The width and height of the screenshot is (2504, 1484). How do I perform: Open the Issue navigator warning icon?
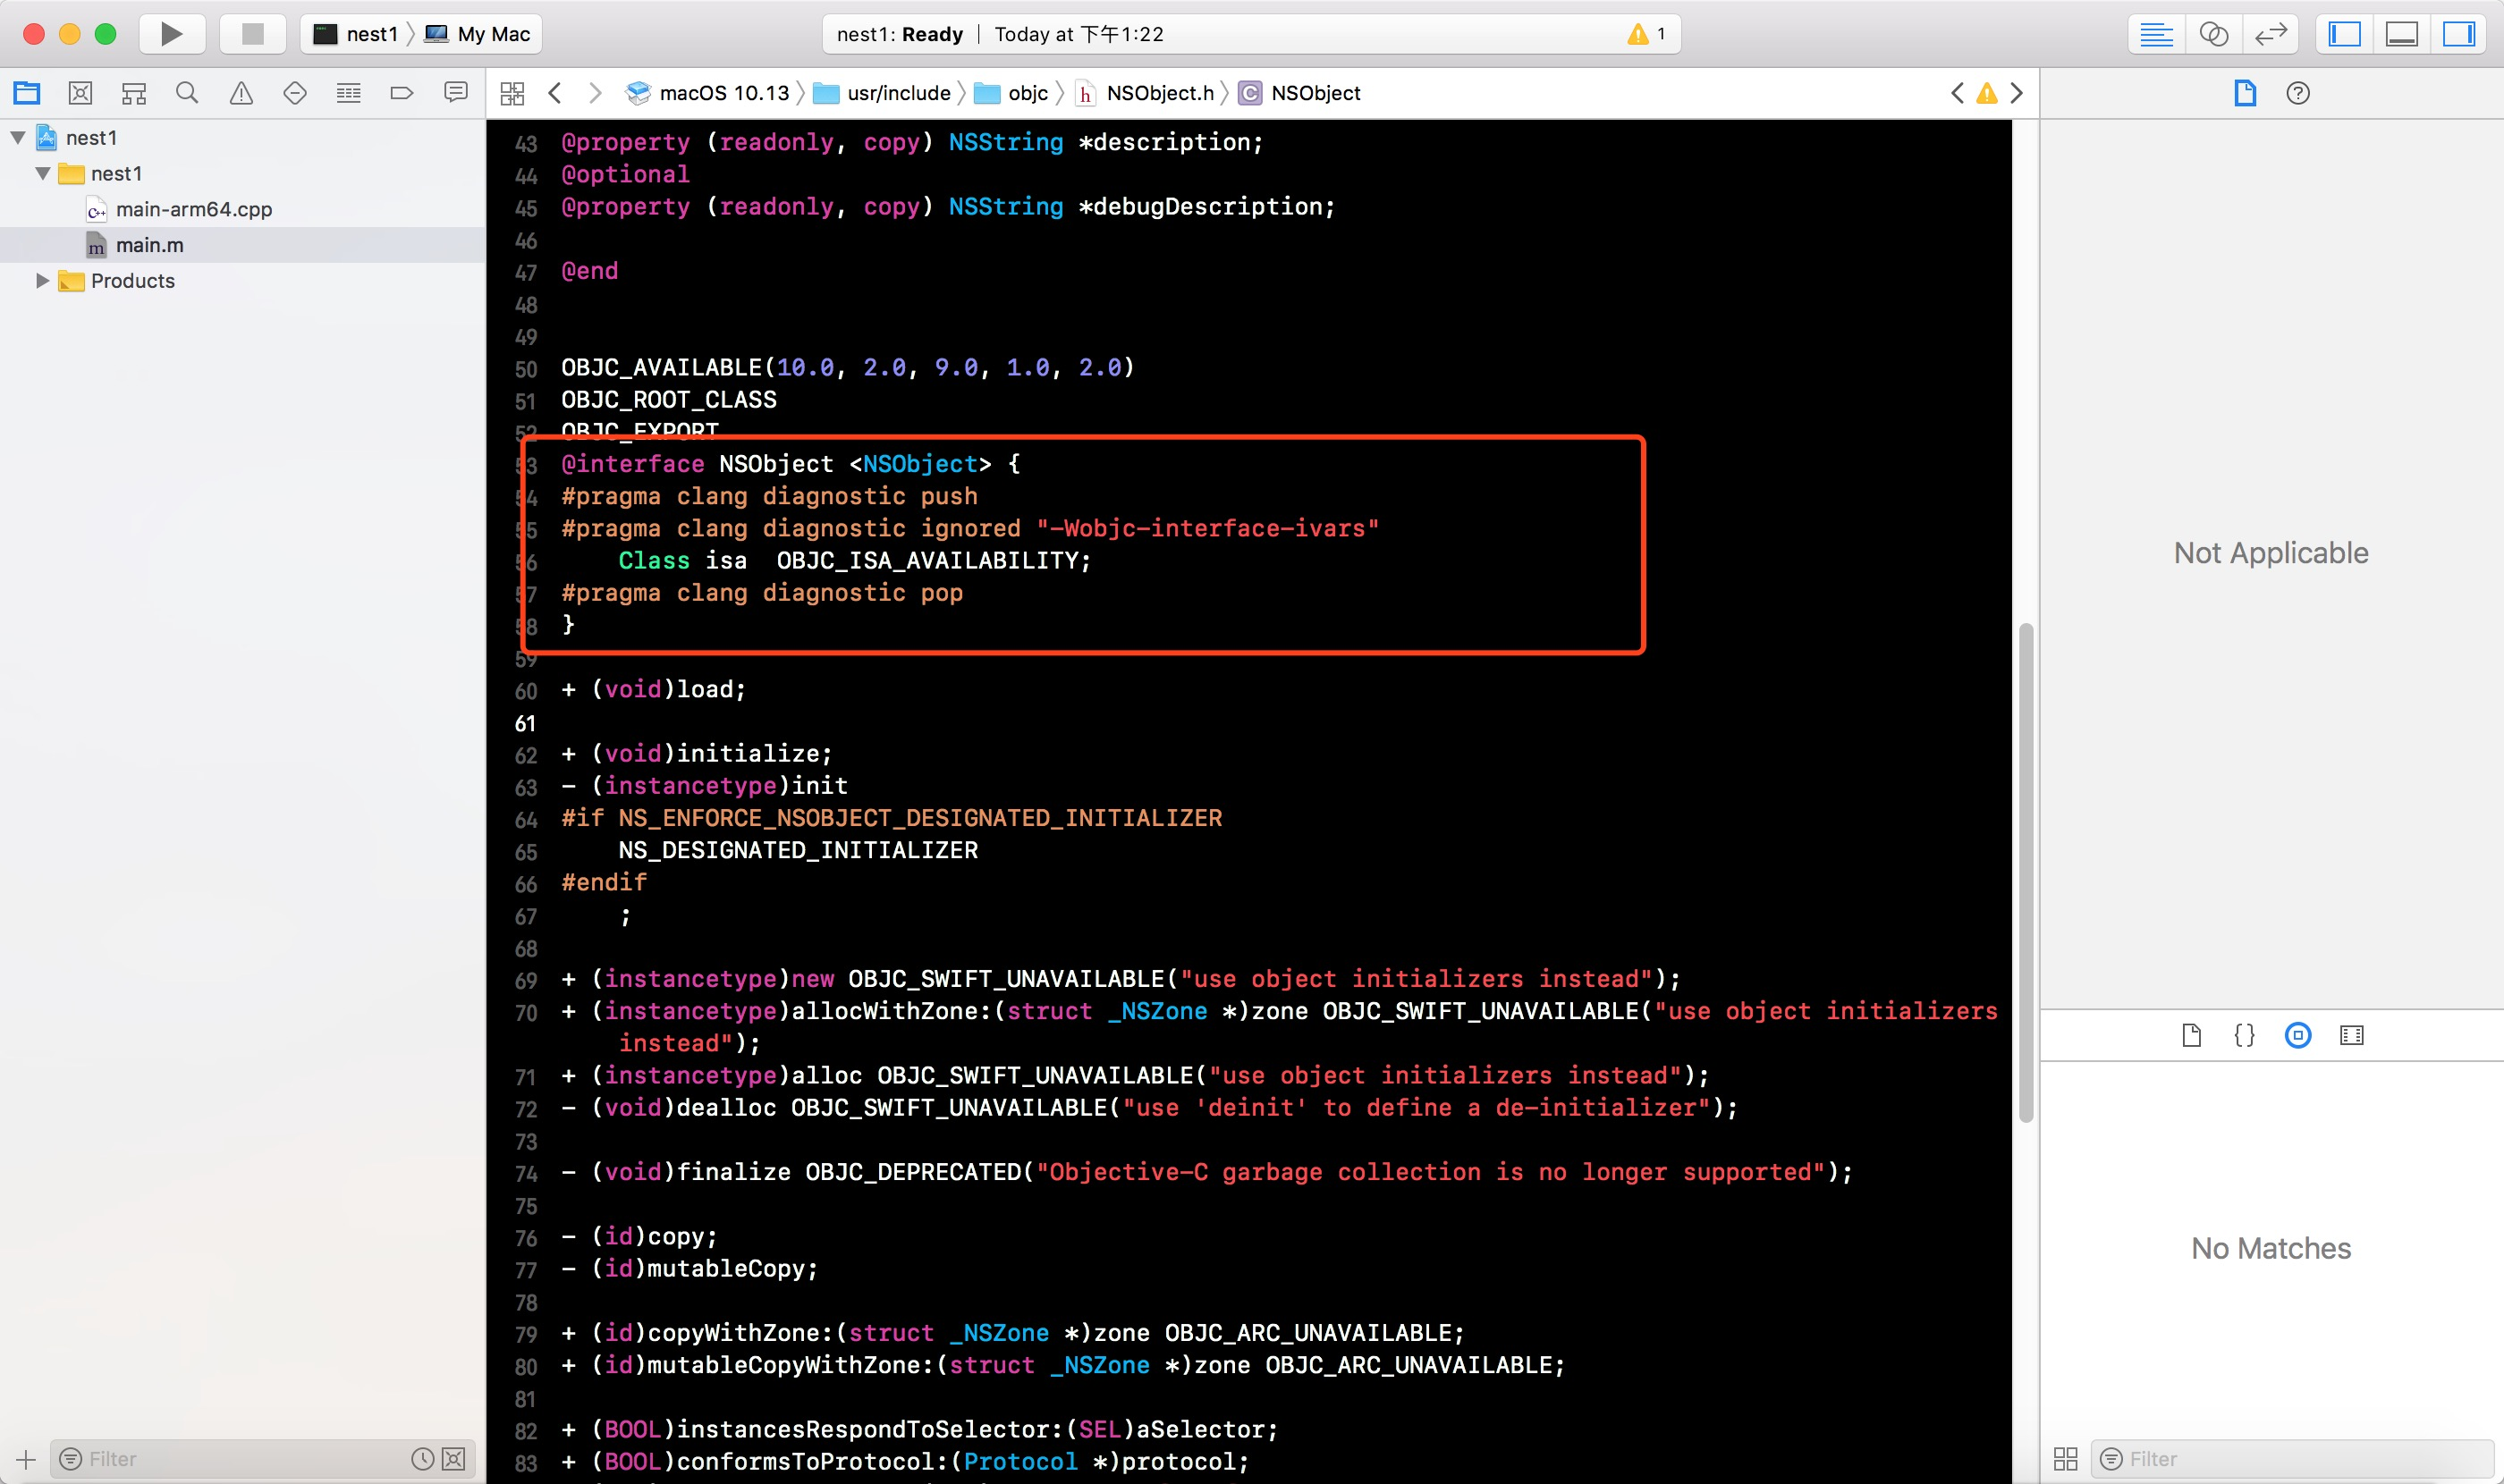241,93
